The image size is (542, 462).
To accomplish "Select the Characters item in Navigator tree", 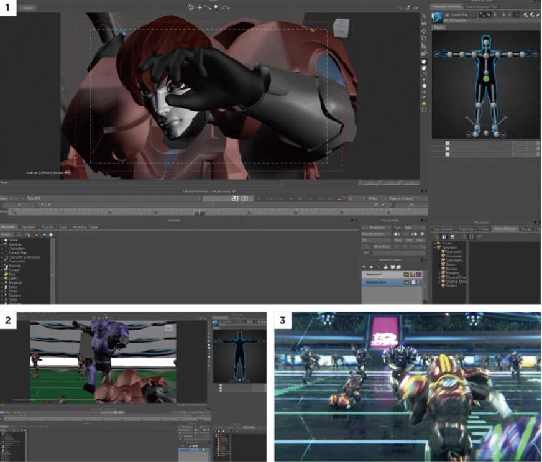I will point(16,249).
